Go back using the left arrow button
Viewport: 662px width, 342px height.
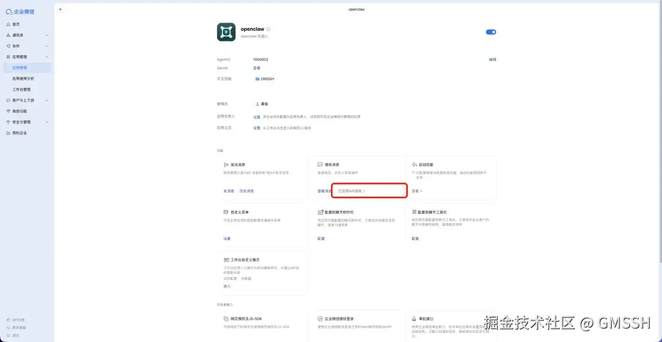(x=61, y=9)
